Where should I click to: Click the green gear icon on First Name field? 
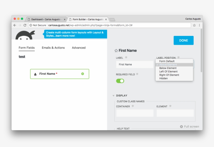[x=82, y=74]
